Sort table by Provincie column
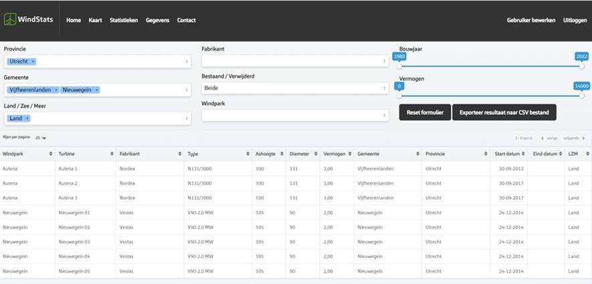The width and height of the screenshot is (592, 284). click(486, 154)
